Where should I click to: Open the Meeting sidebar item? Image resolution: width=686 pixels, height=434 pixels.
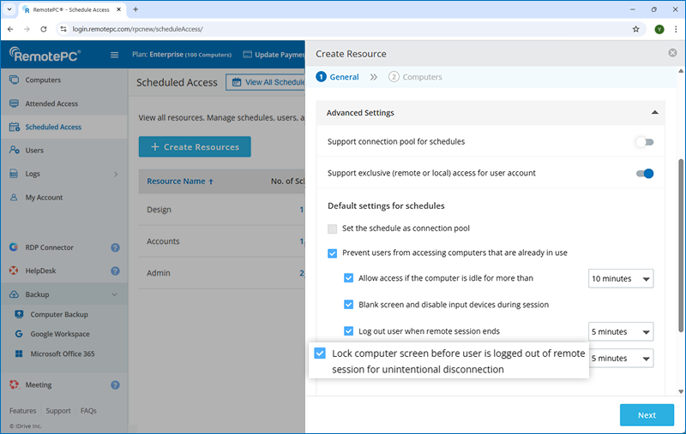point(38,385)
